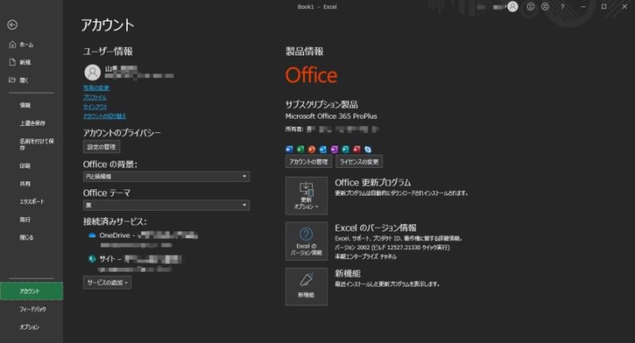Screen dimensions: 635x343
Task: Open the Office の背景 dropdown
Action: coord(166,176)
